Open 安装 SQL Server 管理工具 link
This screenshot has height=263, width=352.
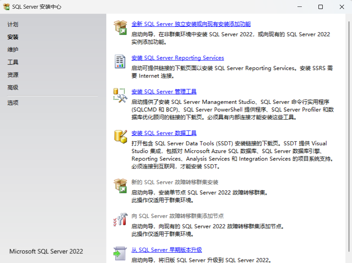(164, 92)
